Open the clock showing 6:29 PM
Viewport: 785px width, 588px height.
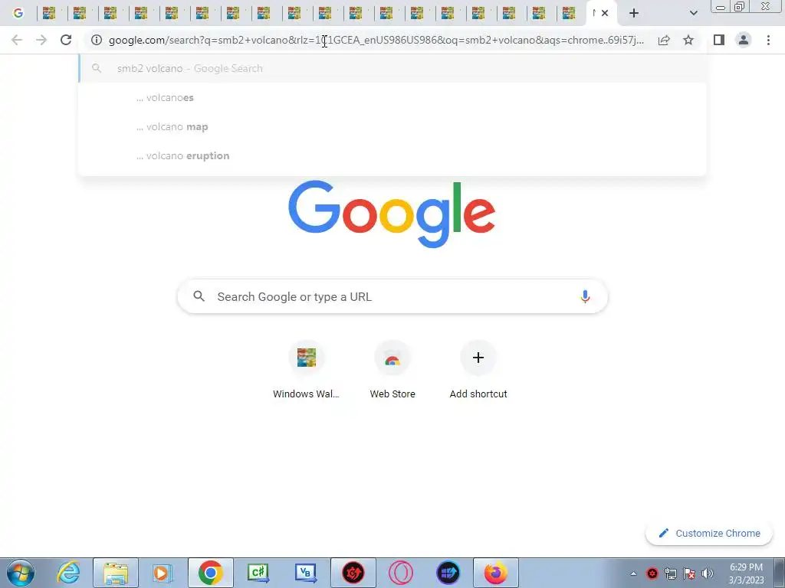point(746,573)
